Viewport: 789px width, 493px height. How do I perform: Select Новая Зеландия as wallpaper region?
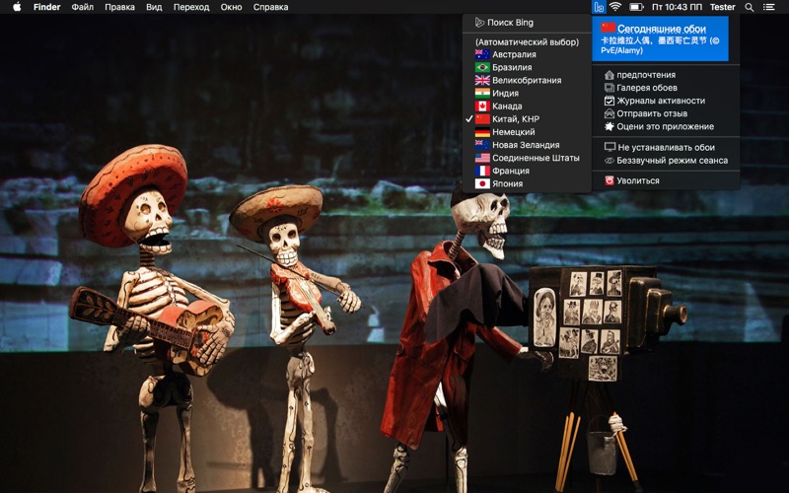click(x=527, y=145)
